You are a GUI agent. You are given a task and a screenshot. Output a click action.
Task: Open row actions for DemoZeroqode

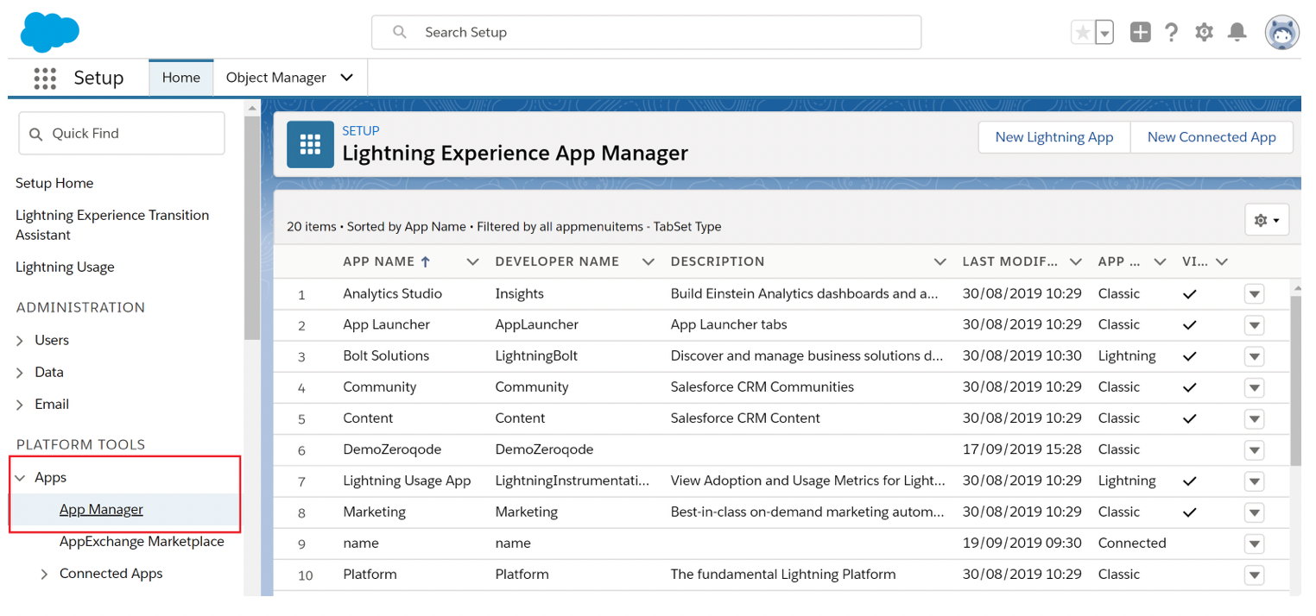pyautogui.click(x=1254, y=449)
